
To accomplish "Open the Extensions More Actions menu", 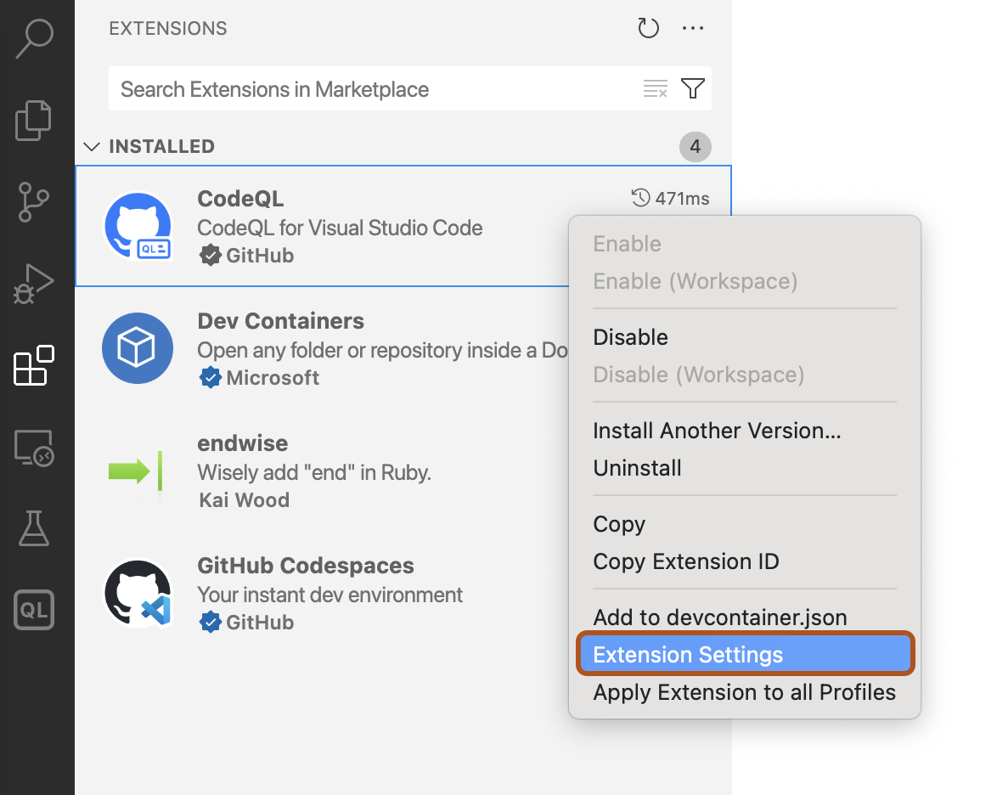I will (693, 28).
